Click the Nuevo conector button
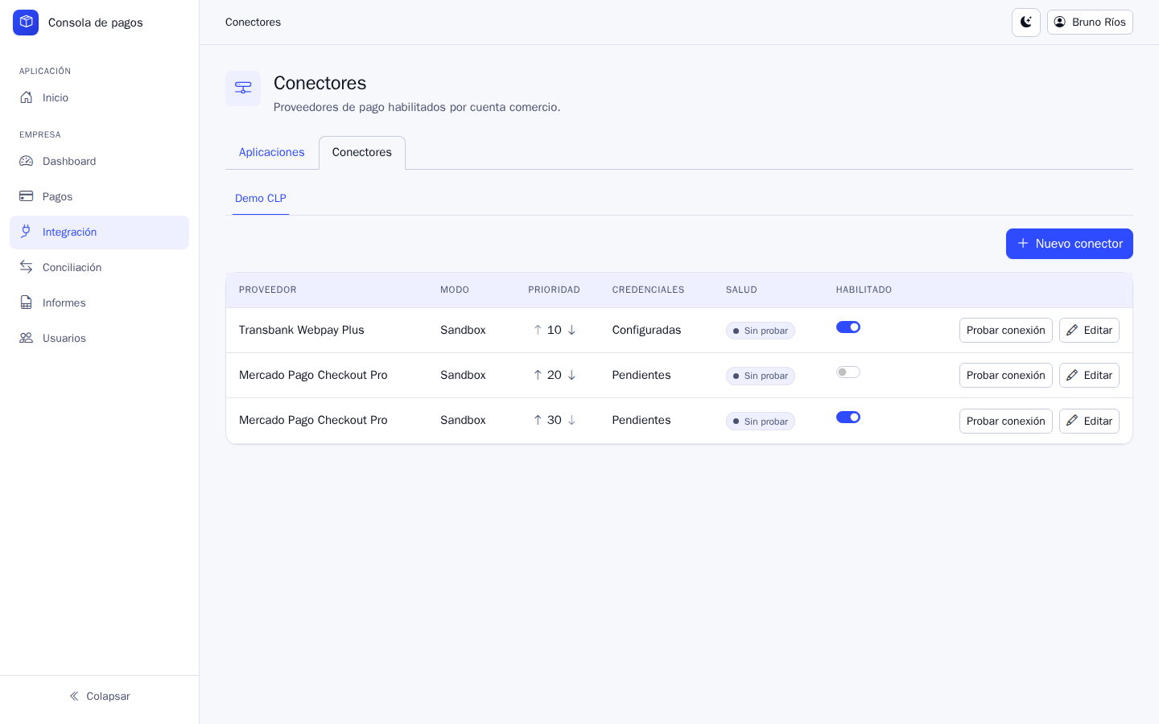 [1070, 244]
